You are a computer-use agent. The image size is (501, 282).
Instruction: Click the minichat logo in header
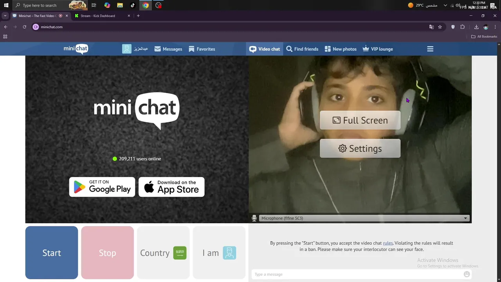coord(76,49)
